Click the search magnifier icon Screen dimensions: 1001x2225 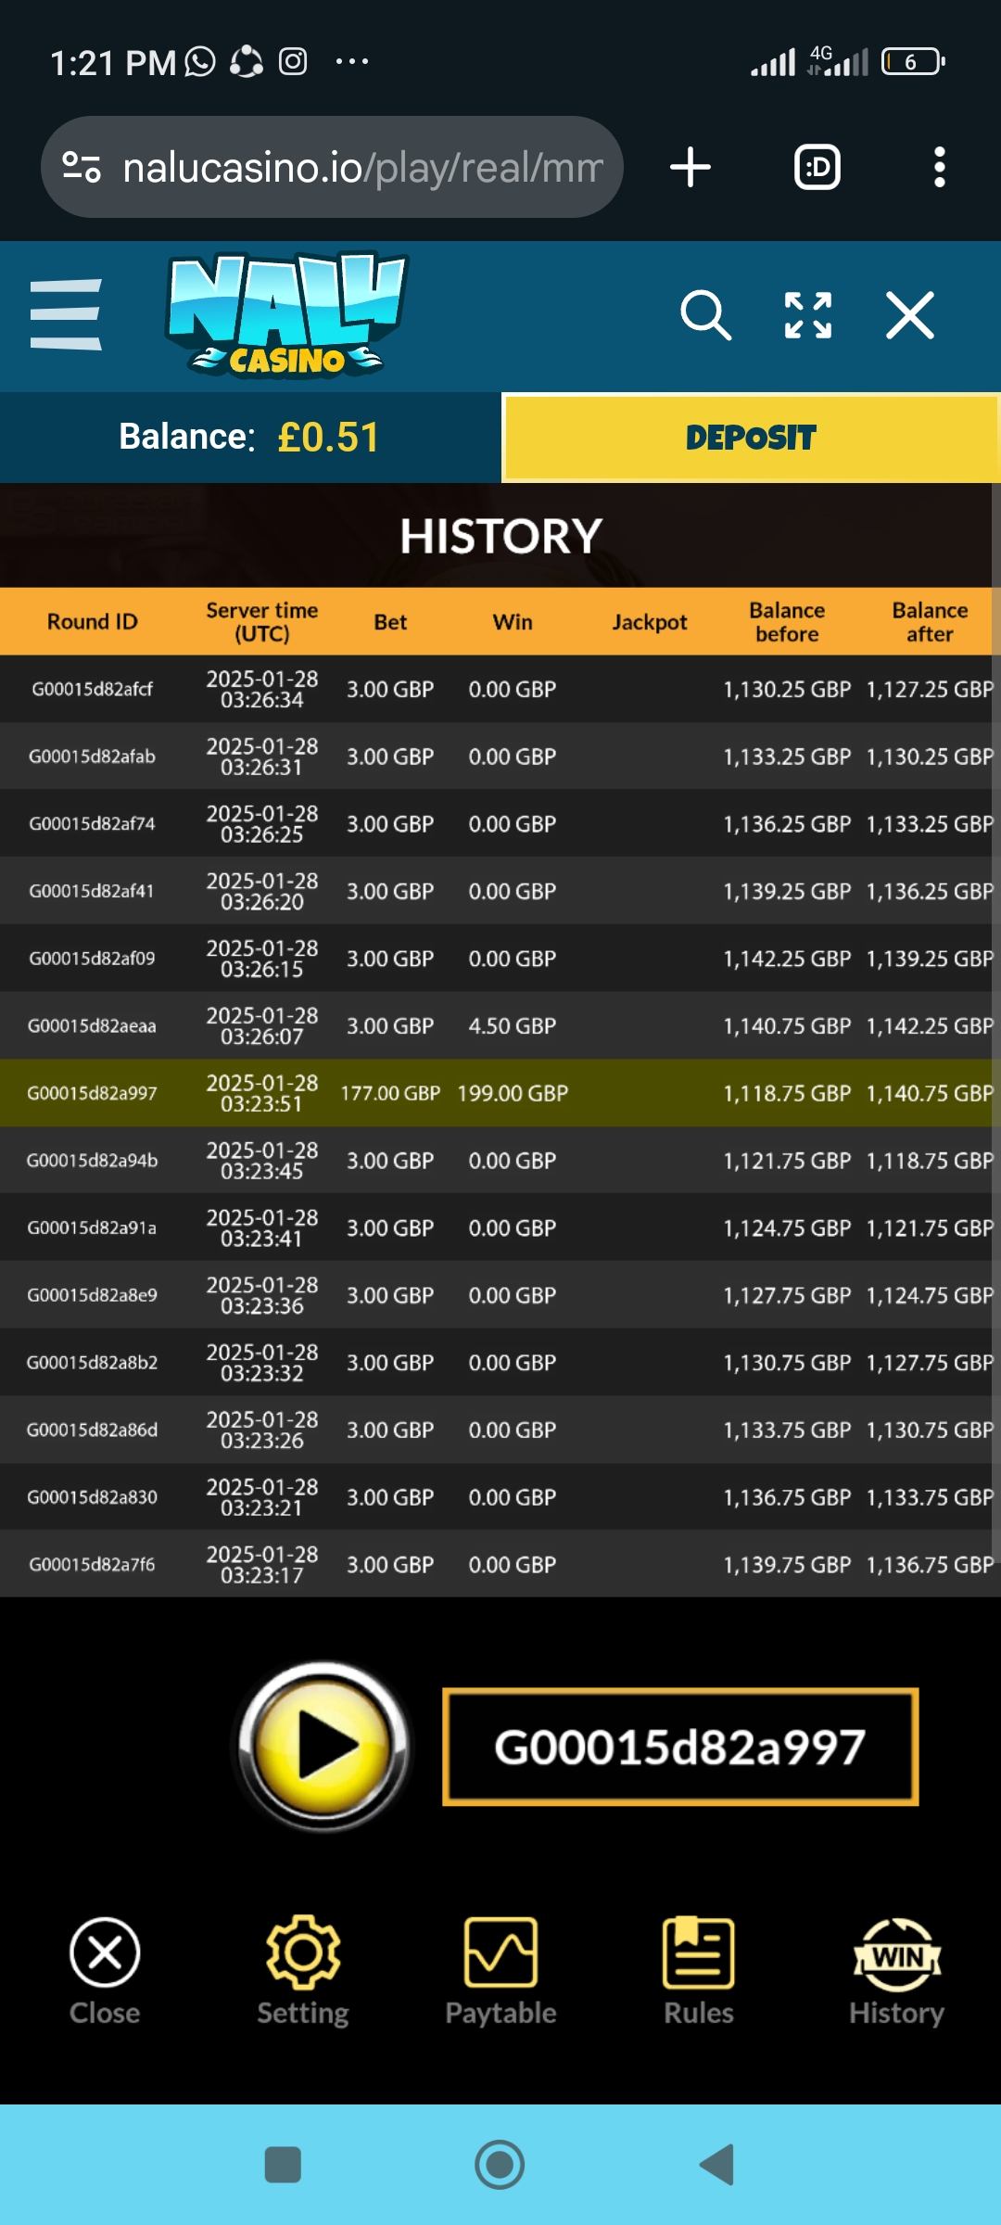click(x=705, y=315)
